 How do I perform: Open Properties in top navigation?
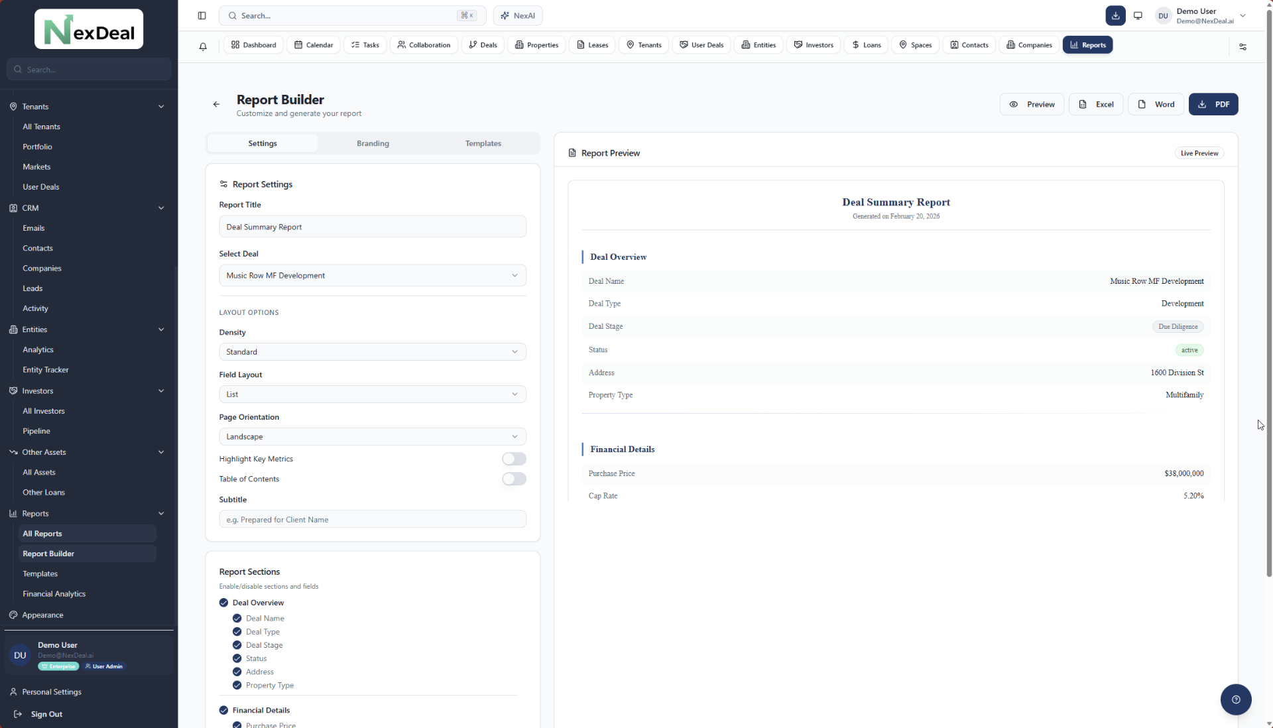536,44
